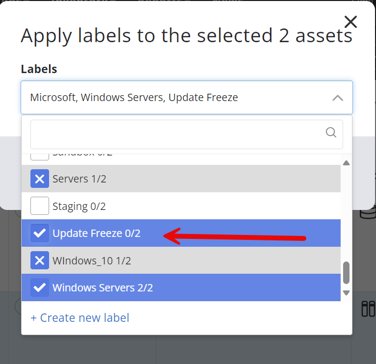Image resolution: width=376 pixels, height=364 pixels.
Task: Click the magnifier search icon
Action: [331, 132]
